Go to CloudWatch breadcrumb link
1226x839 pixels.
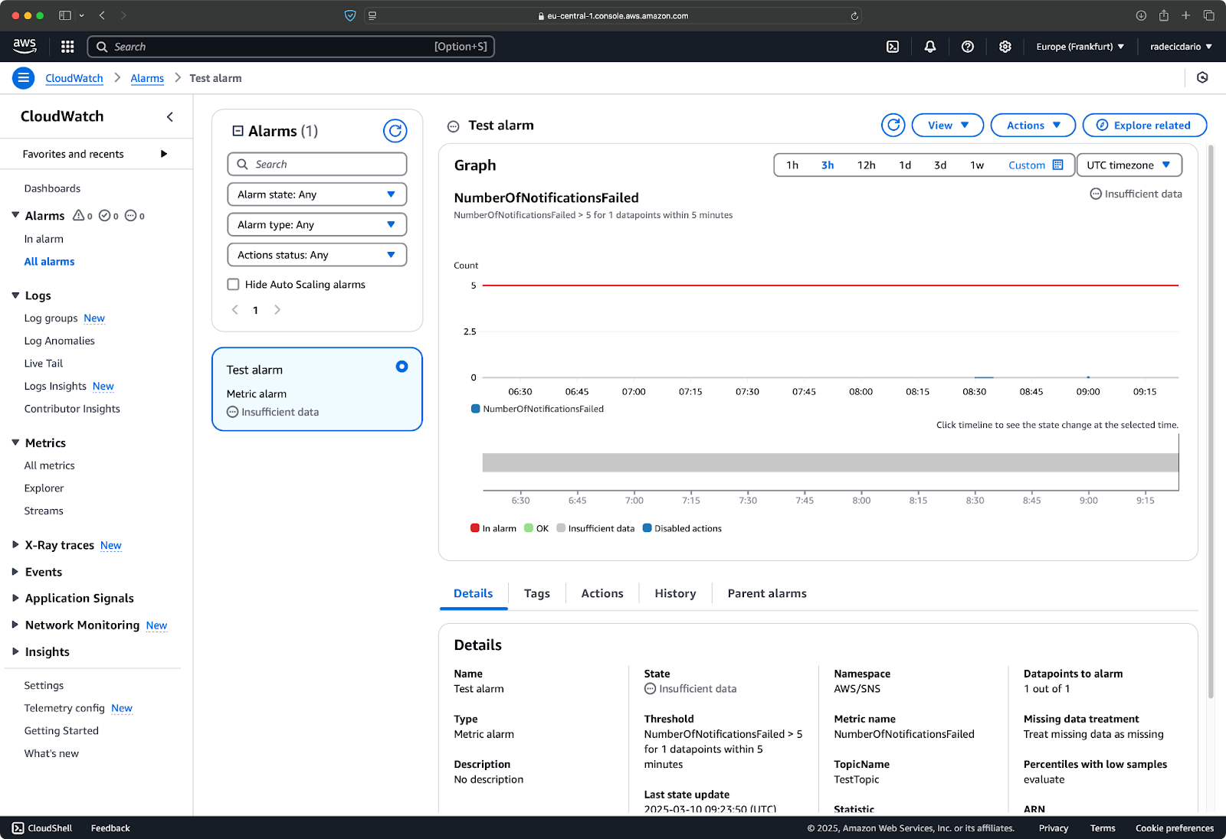pos(74,78)
